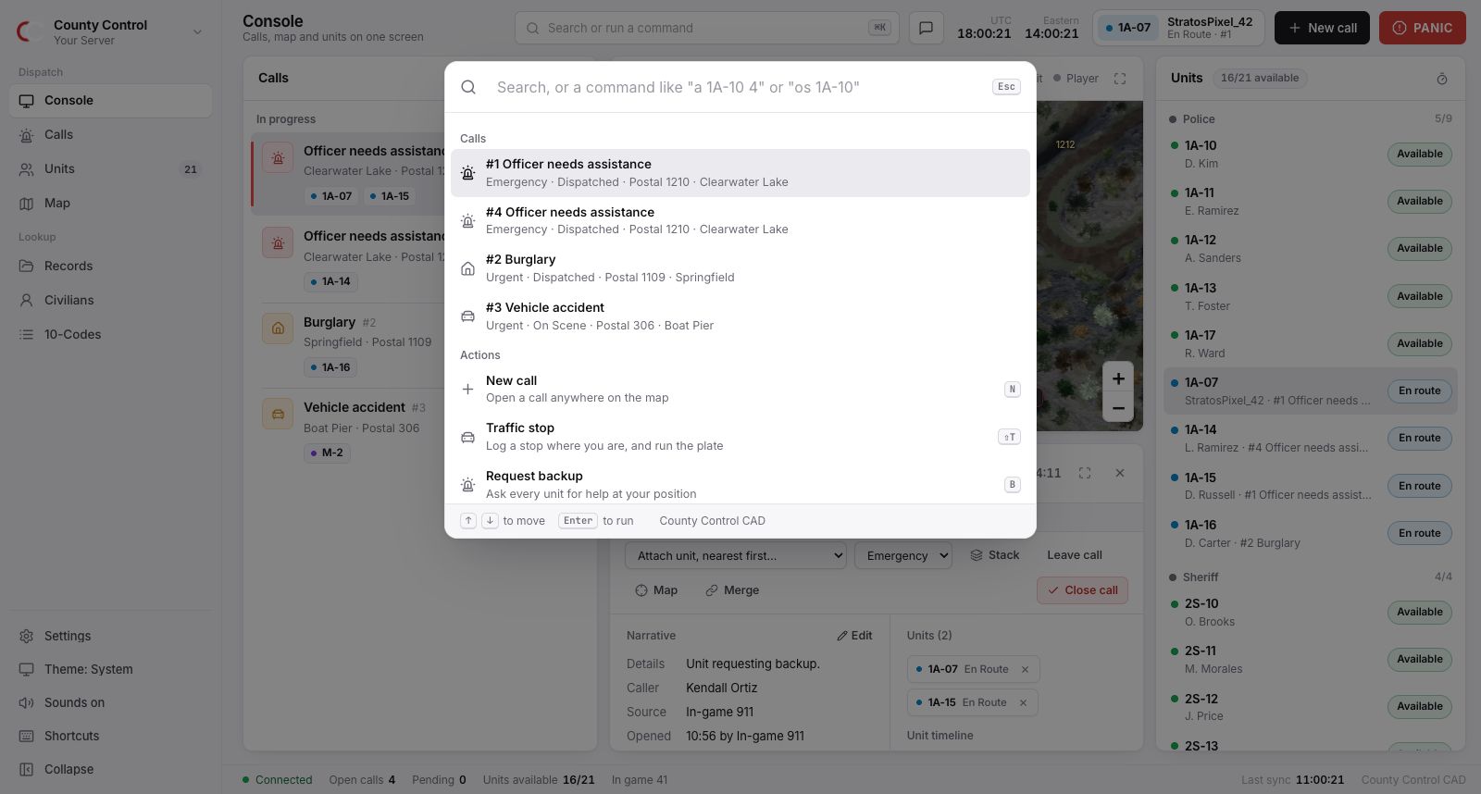Click the 1A-16 En route badge
Viewport: 1481px width, 794px height.
coord(1420,533)
